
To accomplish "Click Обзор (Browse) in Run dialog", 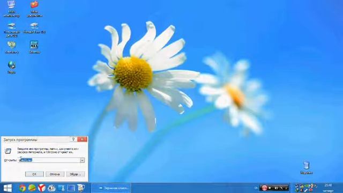I will [x=75, y=174].
